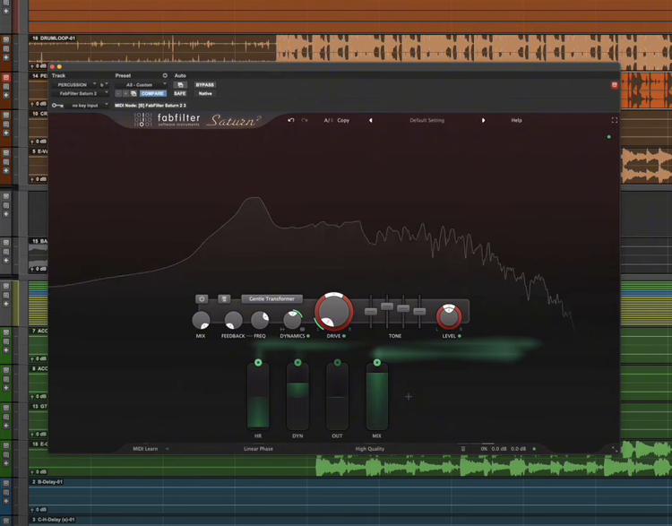
Task: Open the no key input selector
Action: [87, 106]
